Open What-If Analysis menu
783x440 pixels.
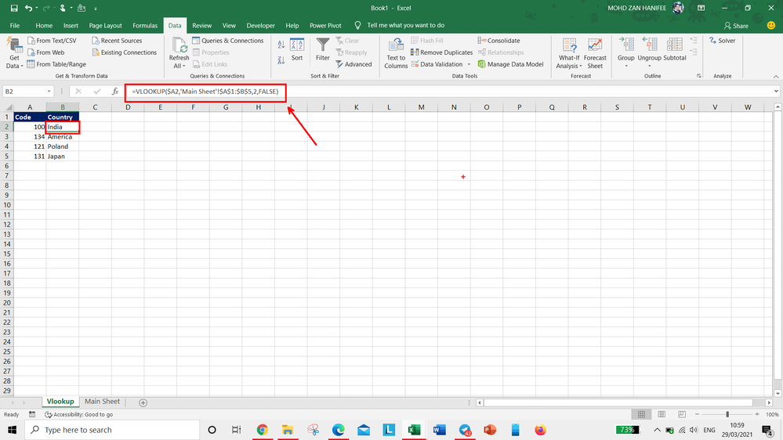[569, 53]
